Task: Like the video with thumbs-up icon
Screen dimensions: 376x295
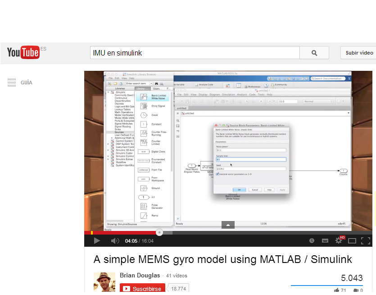Action: click(337, 290)
